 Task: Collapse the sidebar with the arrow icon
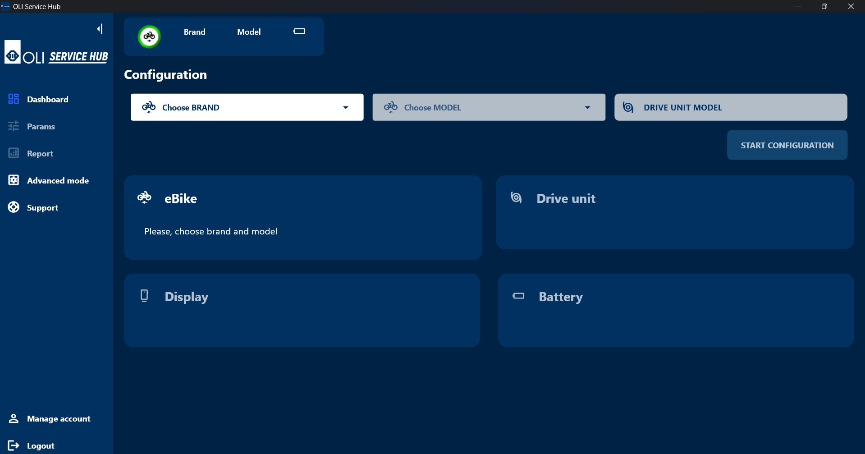(100, 29)
